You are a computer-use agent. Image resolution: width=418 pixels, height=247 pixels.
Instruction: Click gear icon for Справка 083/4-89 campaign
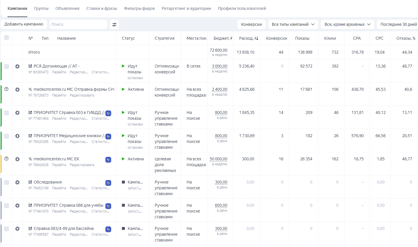(x=17, y=229)
